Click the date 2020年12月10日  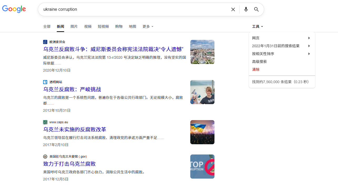57,70
